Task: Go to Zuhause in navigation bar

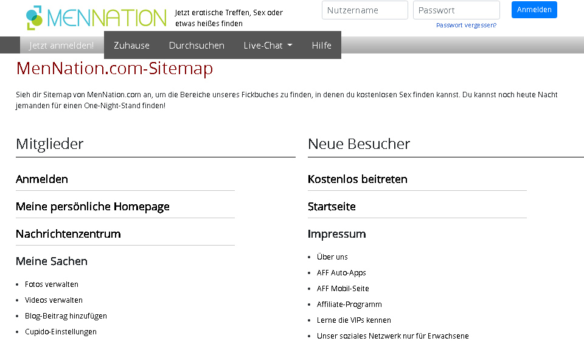Action: coord(131,46)
